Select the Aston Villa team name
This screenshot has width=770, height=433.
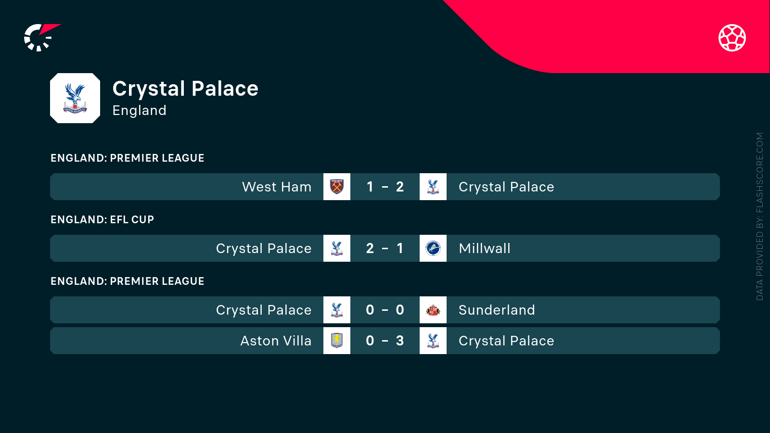[276, 341]
